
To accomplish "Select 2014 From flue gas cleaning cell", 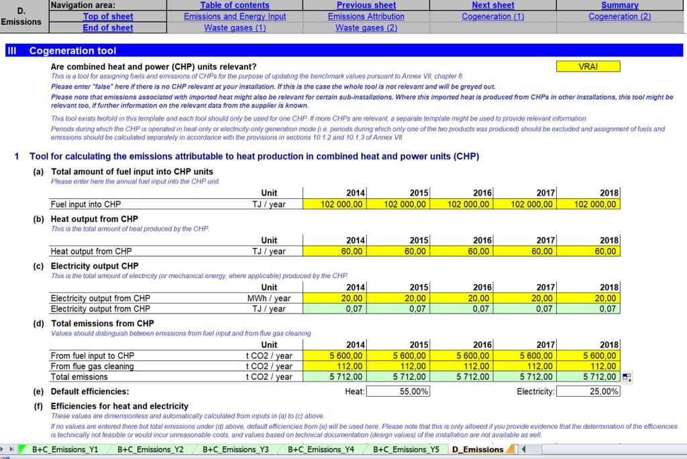I will tap(335, 367).
